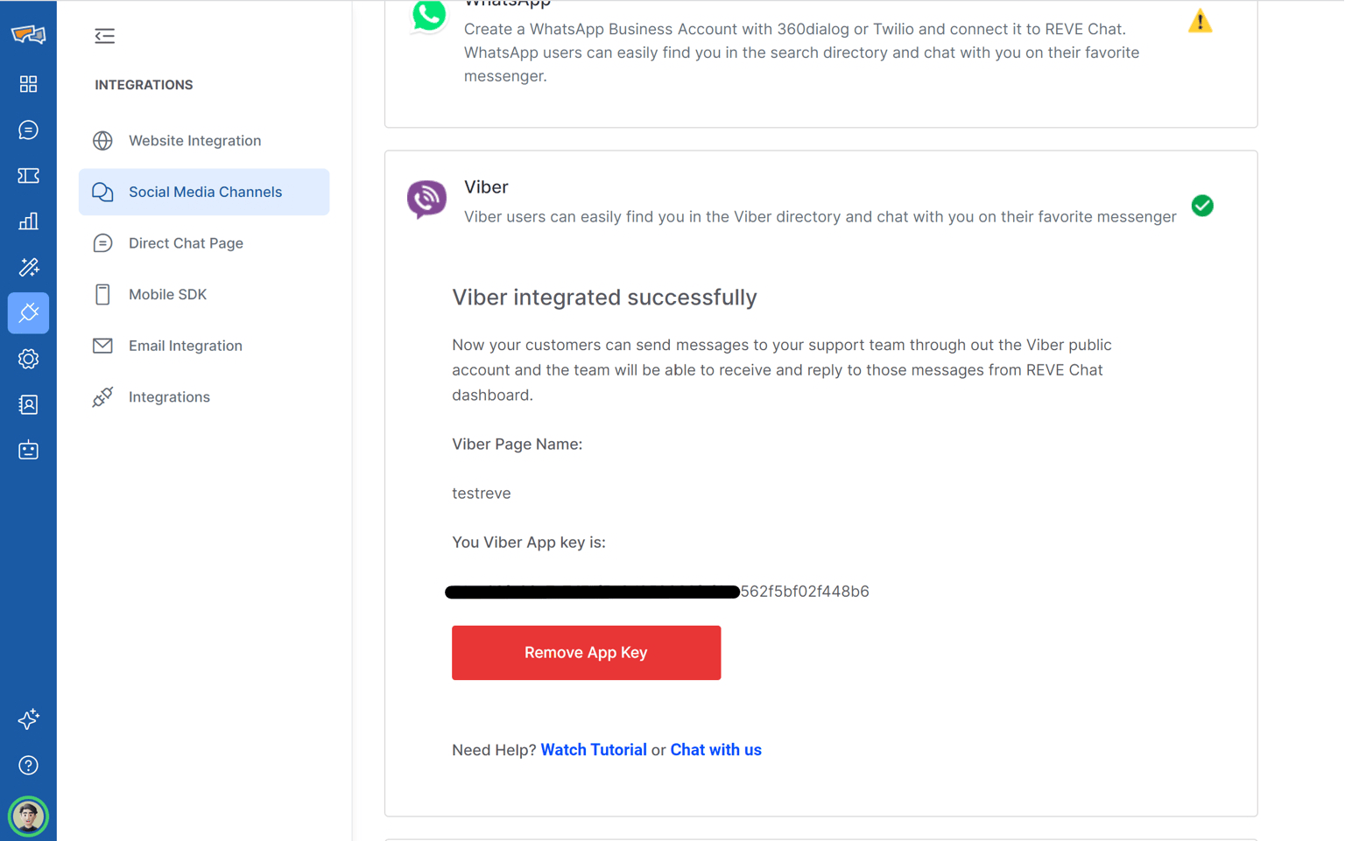The height and width of the screenshot is (841, 1345).
Task: Click the Viber integrated successfully heading
Action: coord(604,298)
